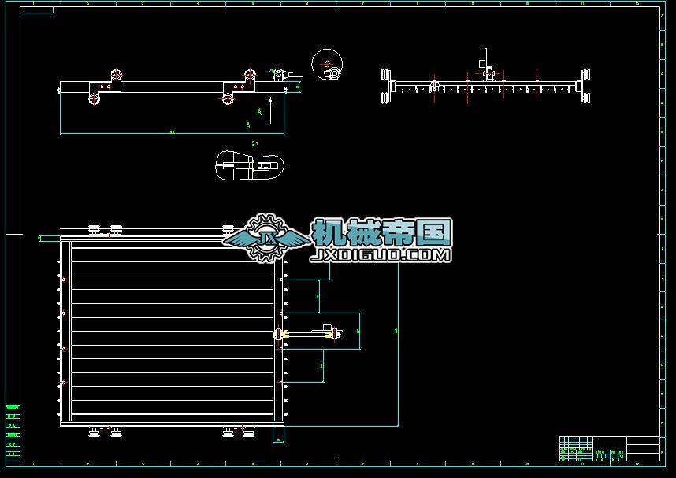676x478 pixels.
Task: Select the tallest vertical dimension line right of plan view
Action: tap(398, 345)
